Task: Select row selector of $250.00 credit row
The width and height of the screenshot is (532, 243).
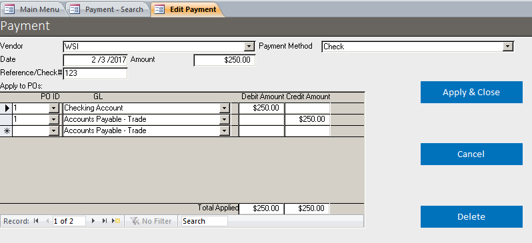Action: tap(6, 120)
